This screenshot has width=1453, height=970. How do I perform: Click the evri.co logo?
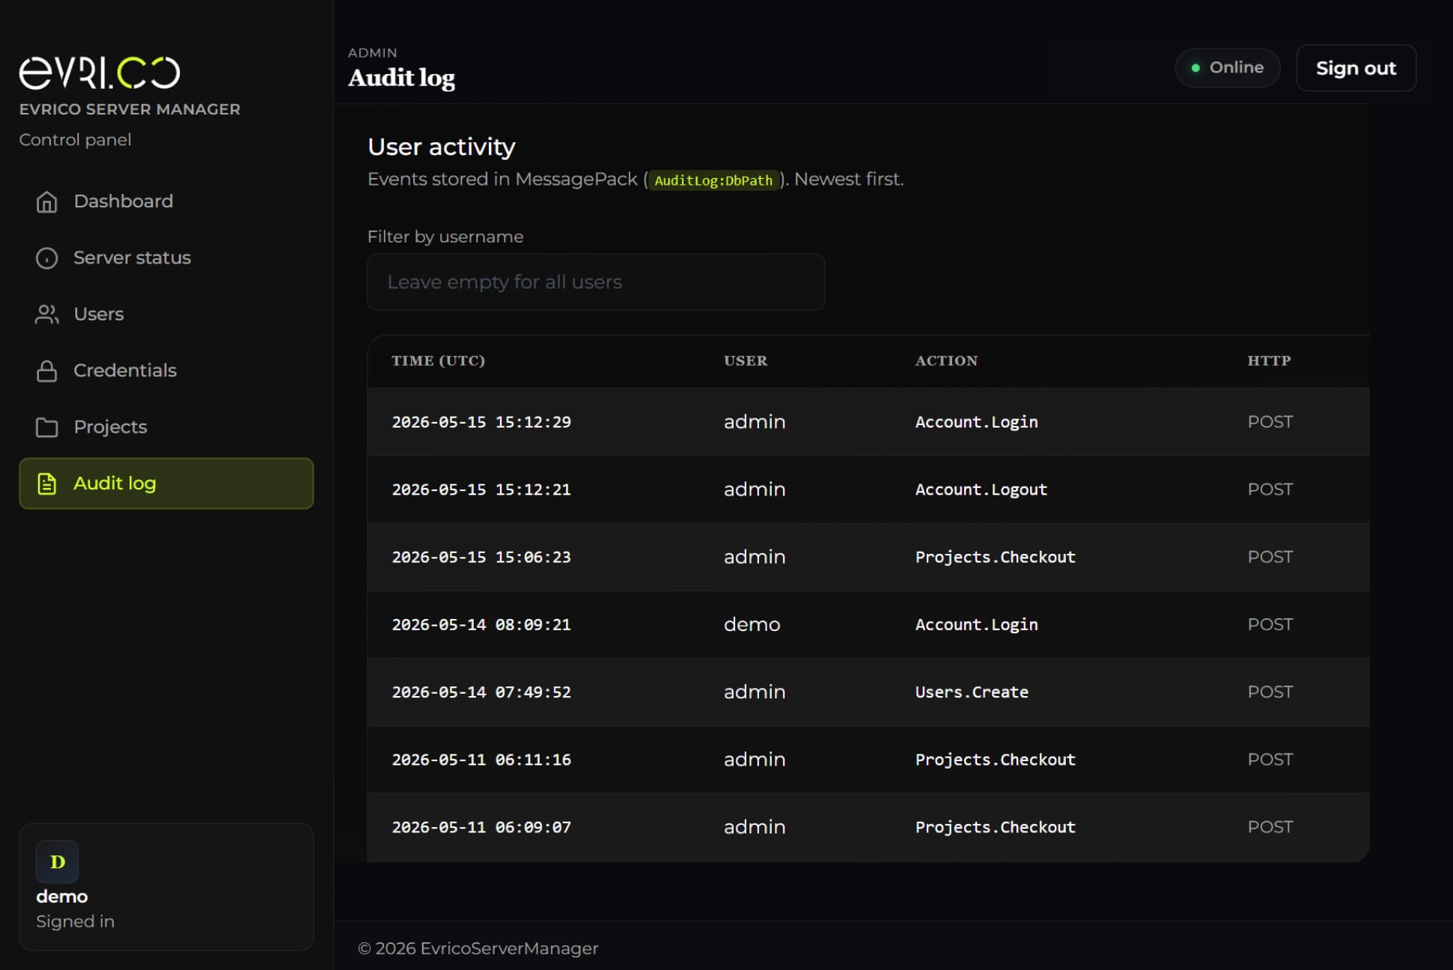[100, 73]
